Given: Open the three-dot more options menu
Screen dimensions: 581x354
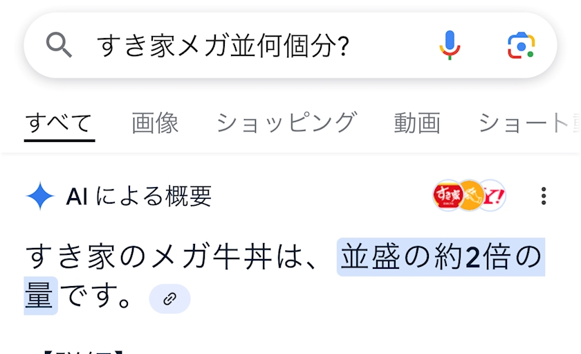Looking at the screenshot, I should coord(544,197).
